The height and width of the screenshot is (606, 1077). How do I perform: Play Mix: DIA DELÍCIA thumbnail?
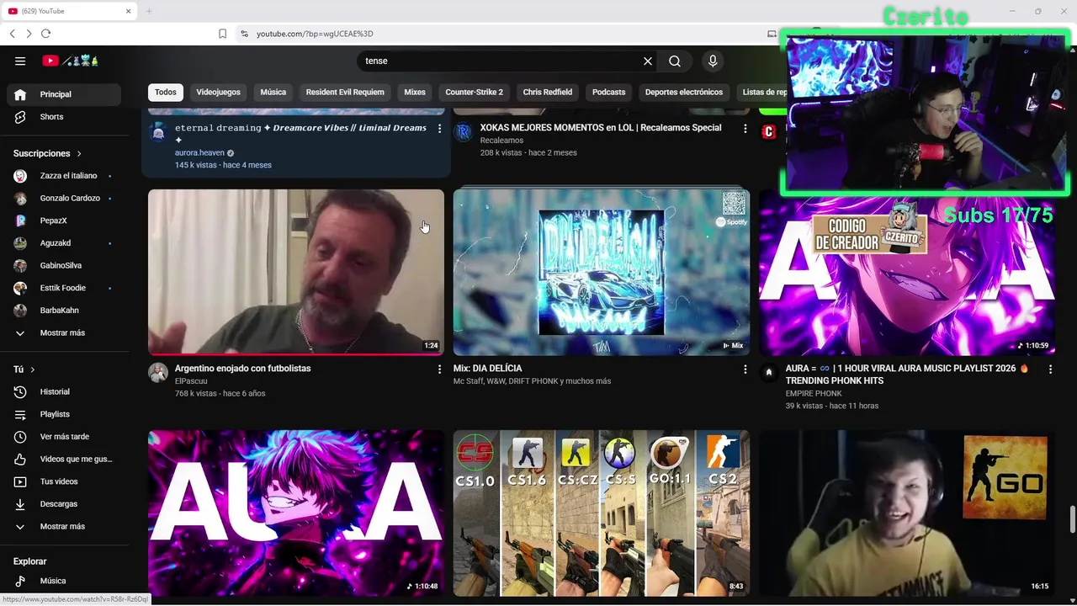click(602, 272)
